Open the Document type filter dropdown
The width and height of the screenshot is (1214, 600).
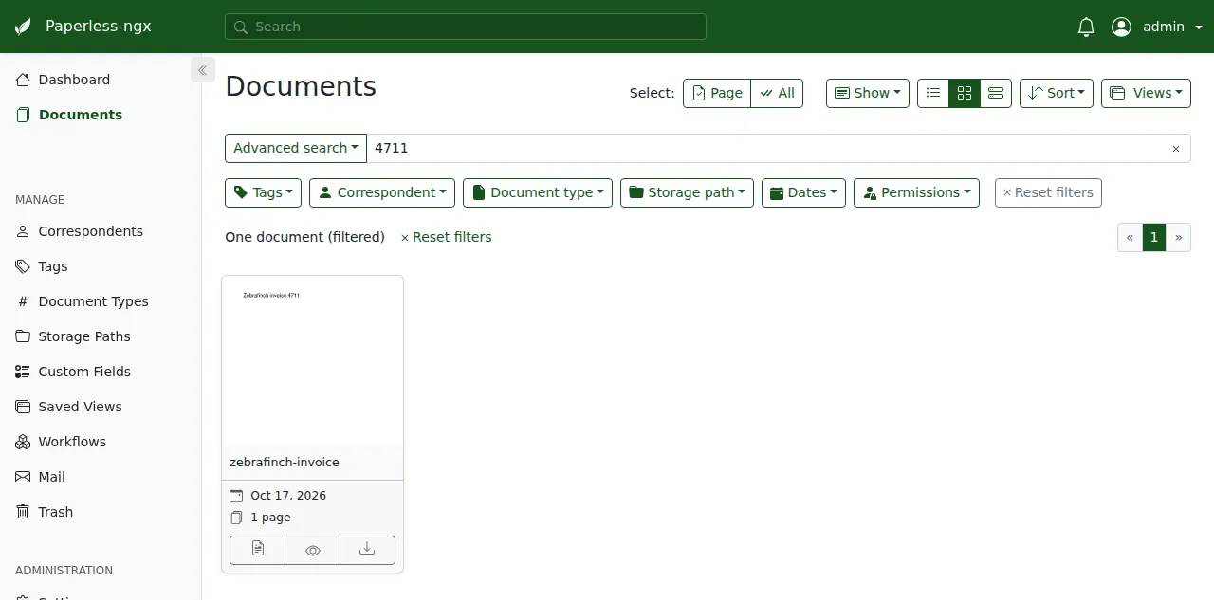point(538,192)
